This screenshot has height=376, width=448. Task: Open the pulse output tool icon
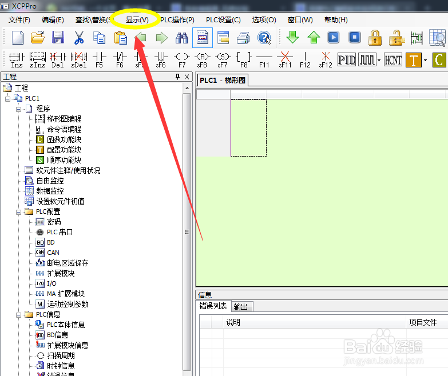(367, 60)
